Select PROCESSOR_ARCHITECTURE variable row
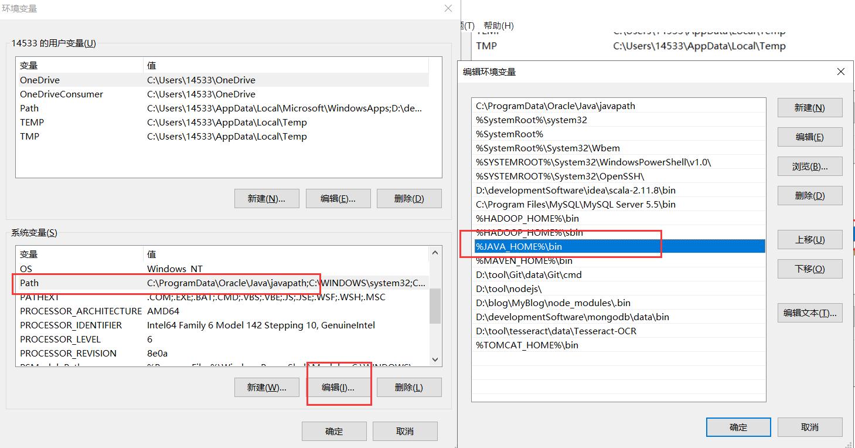The image size is (855, 448). tap(223, 311)
